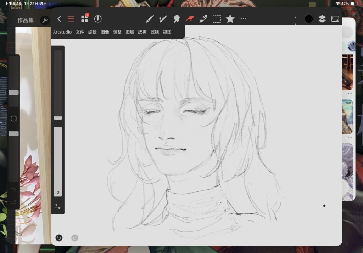Toggle the red hamburger menu icon
Image resolution: width=363 pixels, height=253 pixels.
click(x=71, y=19)
